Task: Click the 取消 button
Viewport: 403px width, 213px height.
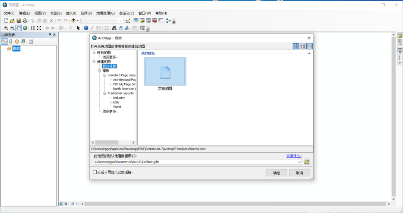Action: [299, 173]
